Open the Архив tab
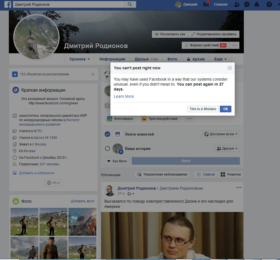The height and width of the screenshot is (260, 280). (x=196, y=59)
